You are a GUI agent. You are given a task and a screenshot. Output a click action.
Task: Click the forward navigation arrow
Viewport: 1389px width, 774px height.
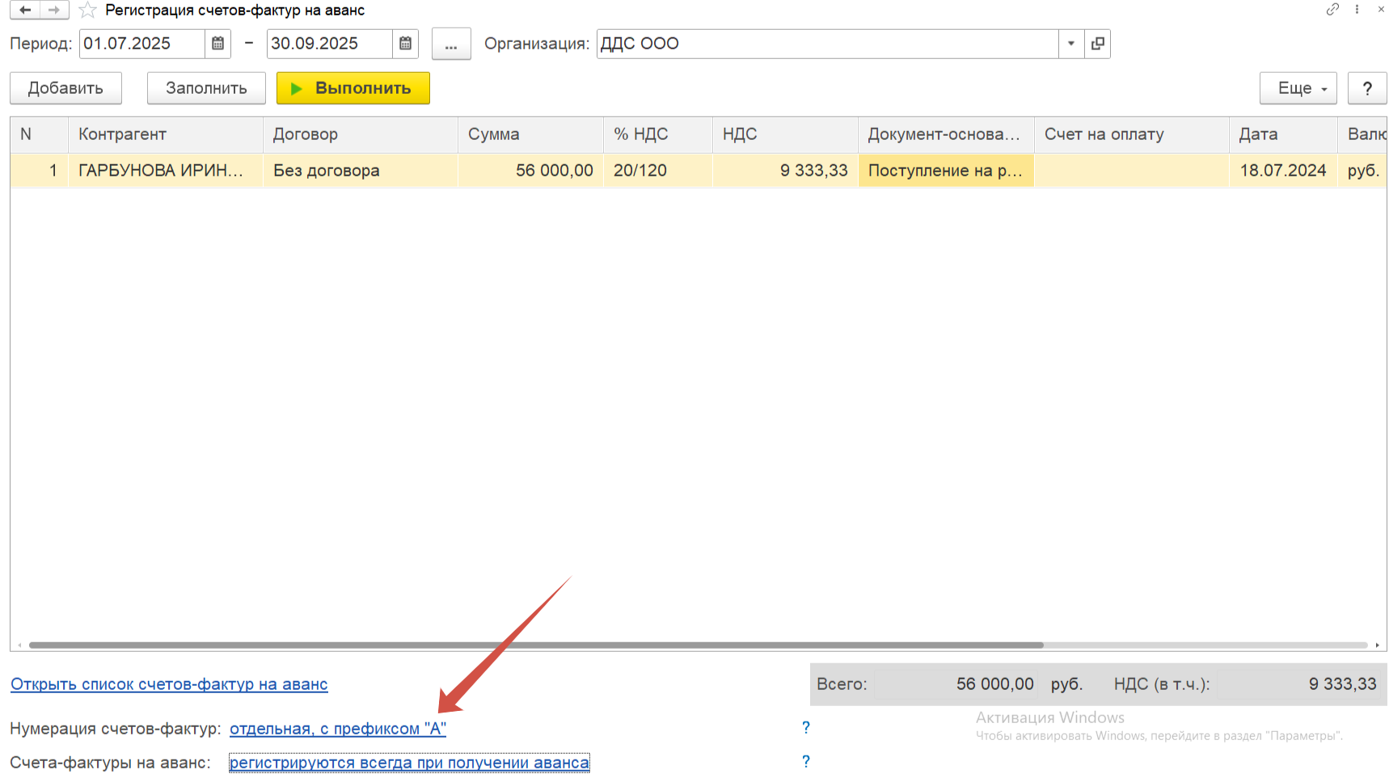point(54,11)
